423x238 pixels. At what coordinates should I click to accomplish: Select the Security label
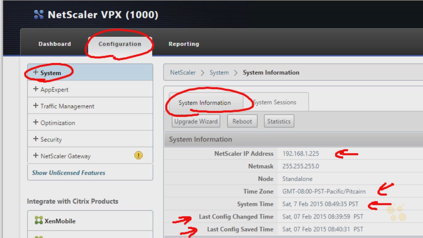pyautogui.click(x=51, y=139)
